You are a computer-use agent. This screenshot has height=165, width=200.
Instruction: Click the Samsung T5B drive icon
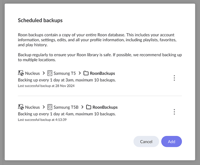pos(50,107)
